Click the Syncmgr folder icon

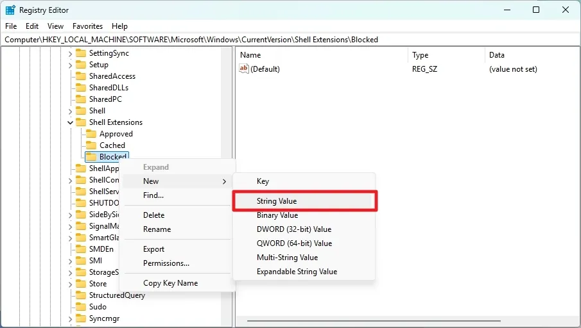point(81,318)
